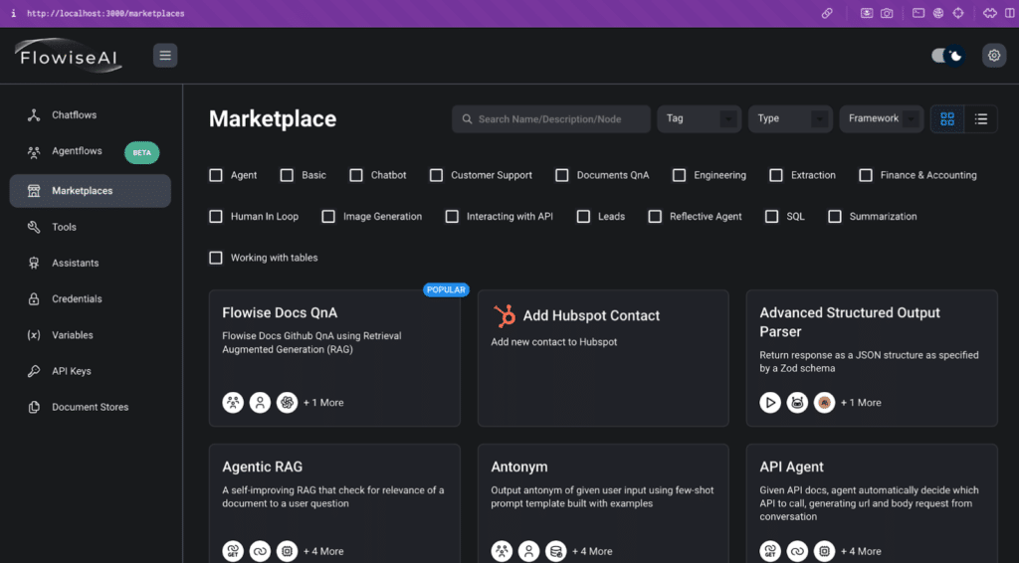The width and height of the screenshot is (1019, 563).
Task: Go to Chatflows in the sidebar
Action: point(91,115)
